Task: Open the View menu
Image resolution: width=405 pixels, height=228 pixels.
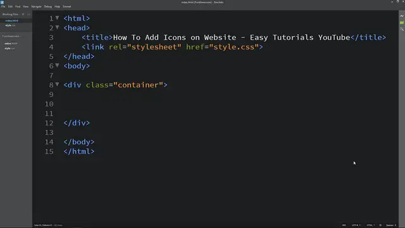Action: [x=25, y=6]
